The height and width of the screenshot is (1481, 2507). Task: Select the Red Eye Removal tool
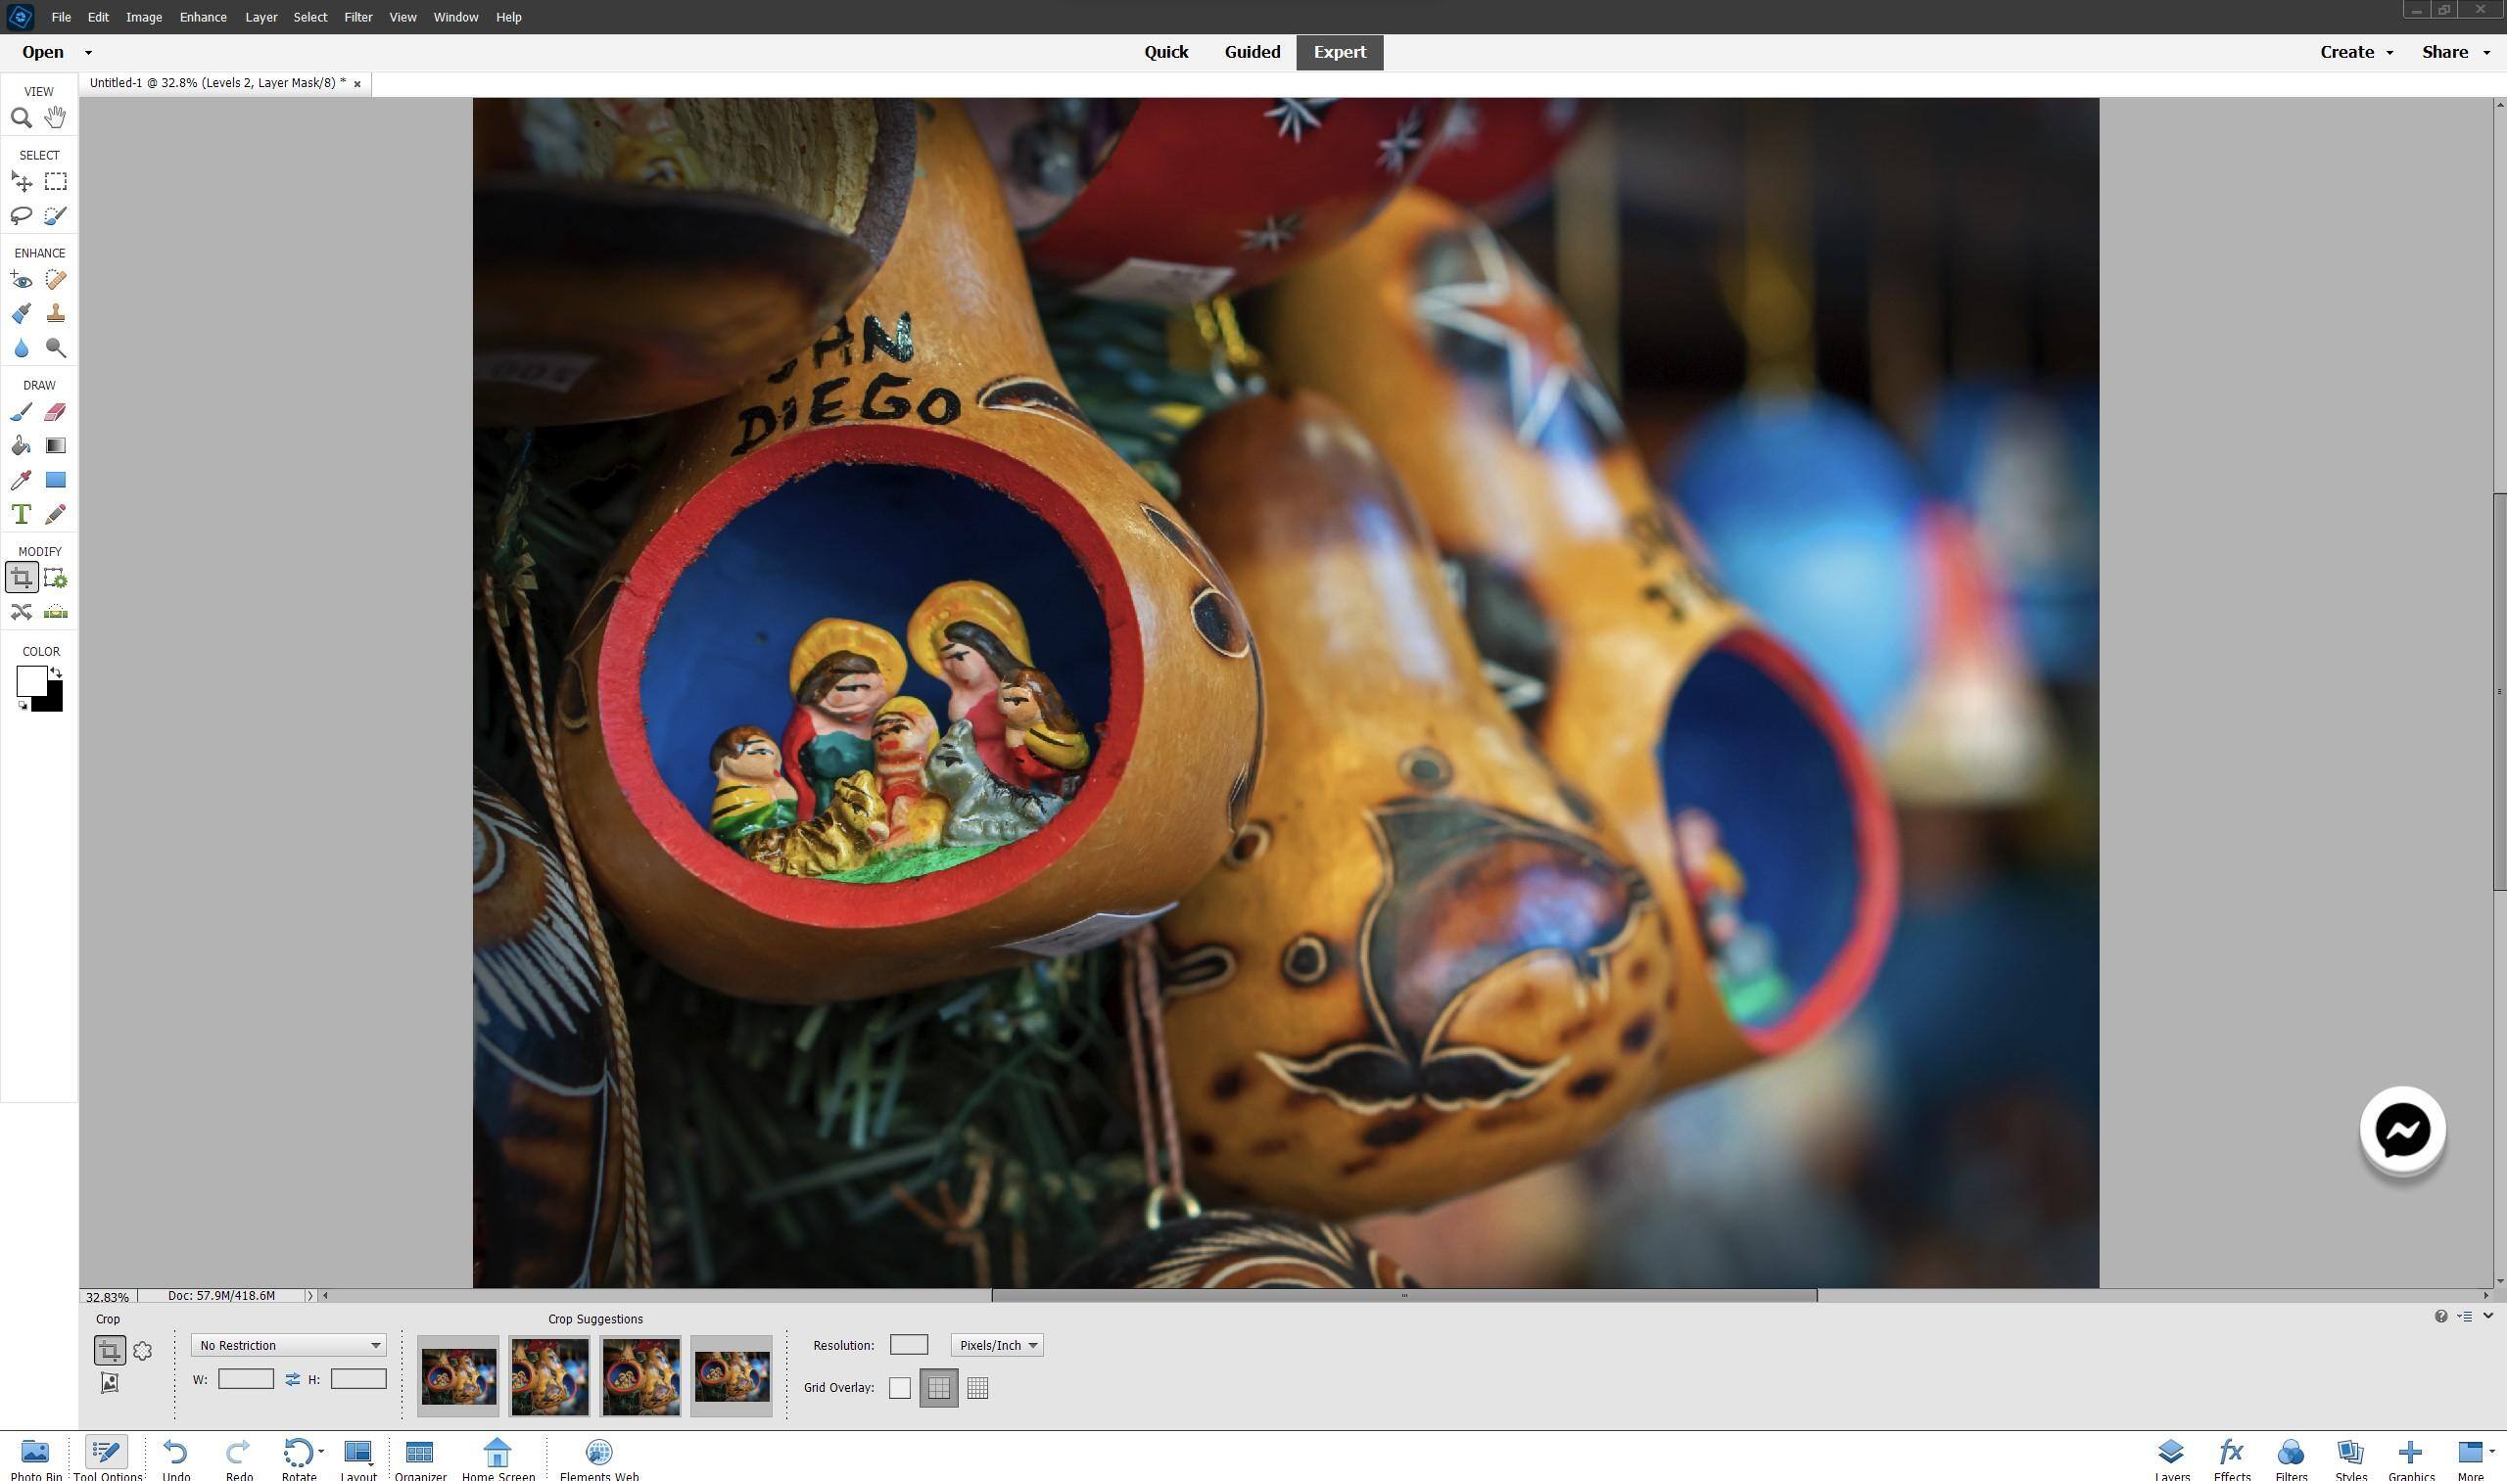21,280
